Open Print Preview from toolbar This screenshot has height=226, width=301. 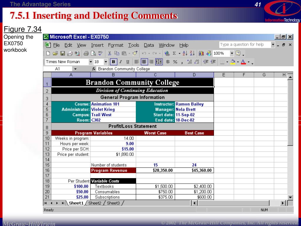click(93, 54)
